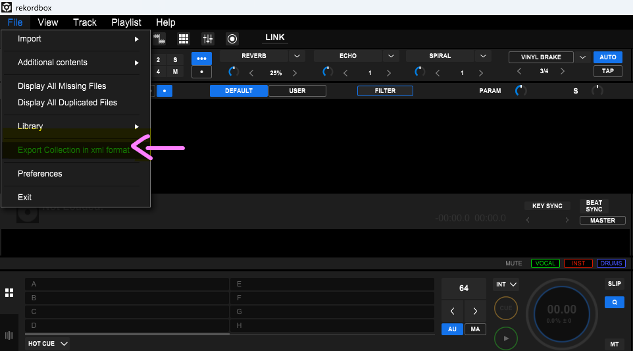Click the LINK label

pos(275,38)
